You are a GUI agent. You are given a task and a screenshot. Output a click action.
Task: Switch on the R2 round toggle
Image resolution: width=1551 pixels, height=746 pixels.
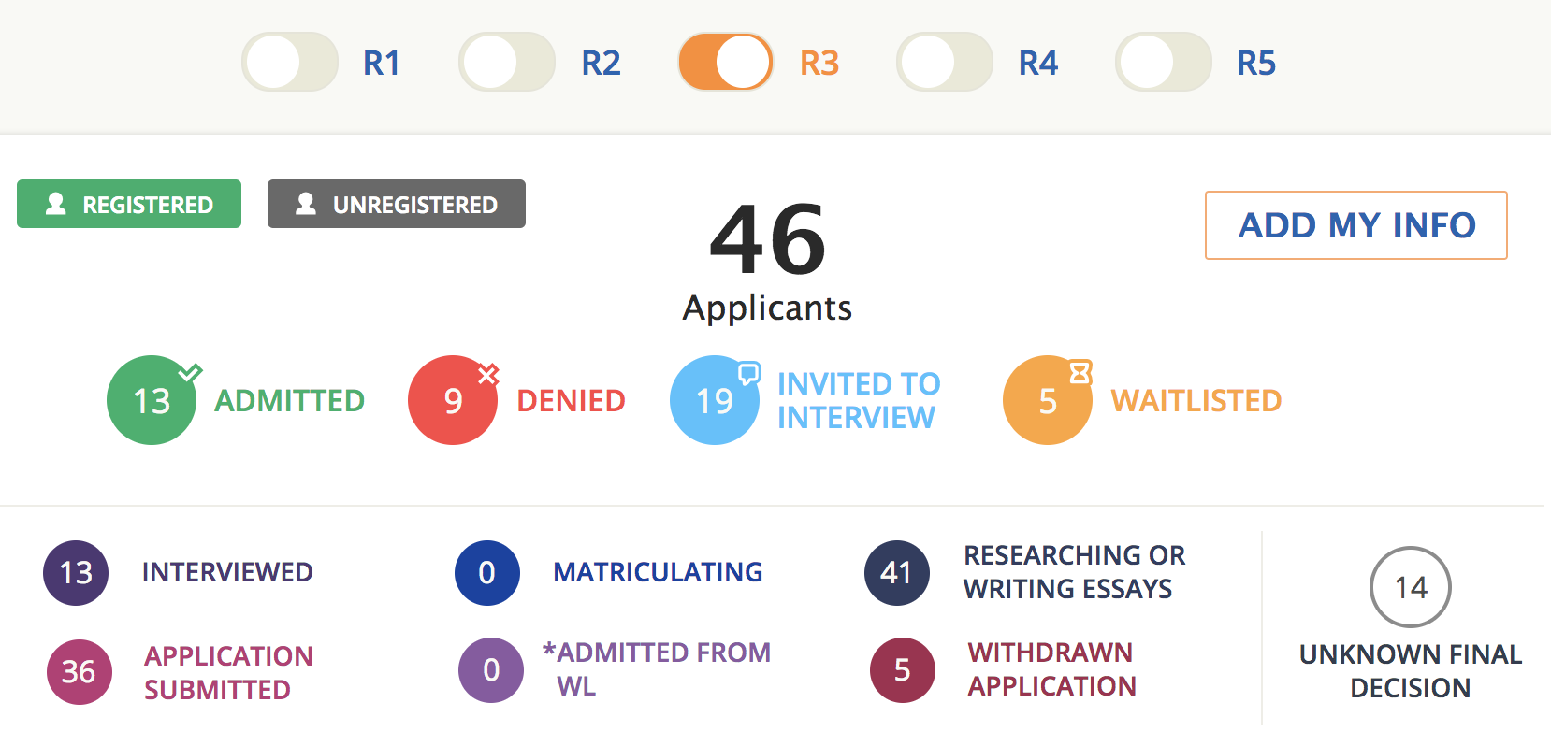click(x=507, y=63)
